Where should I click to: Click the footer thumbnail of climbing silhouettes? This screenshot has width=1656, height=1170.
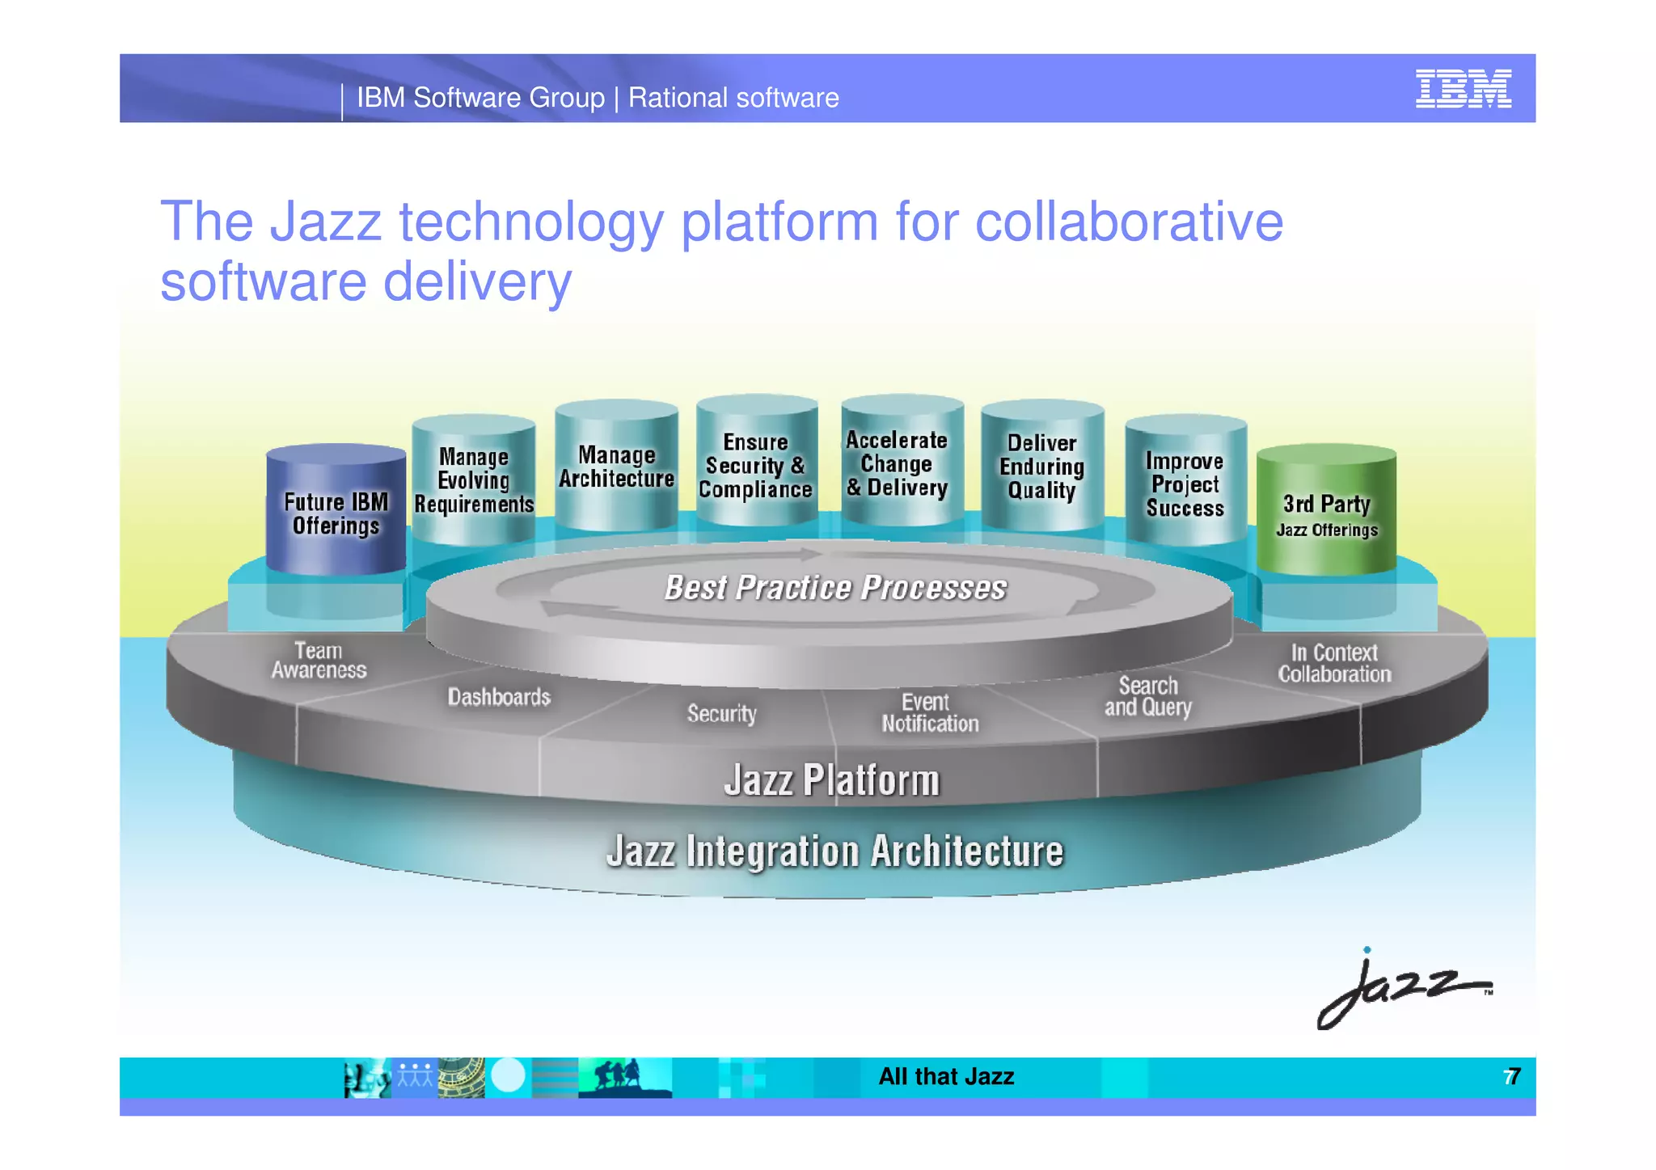[x=625, y=1078]
